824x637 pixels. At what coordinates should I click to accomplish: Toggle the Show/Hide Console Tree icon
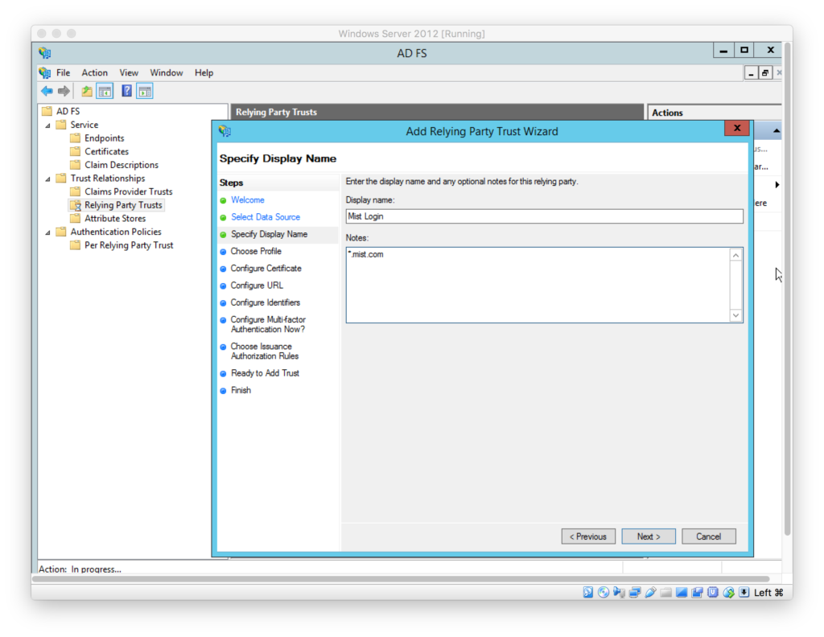pyautogui.click(x=105, y=90)
